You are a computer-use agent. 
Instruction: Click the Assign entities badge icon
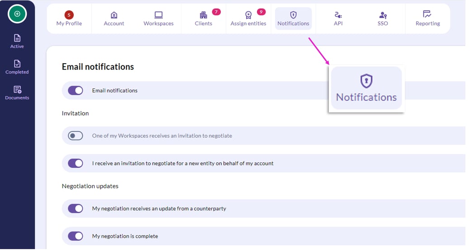coord(248,15)
